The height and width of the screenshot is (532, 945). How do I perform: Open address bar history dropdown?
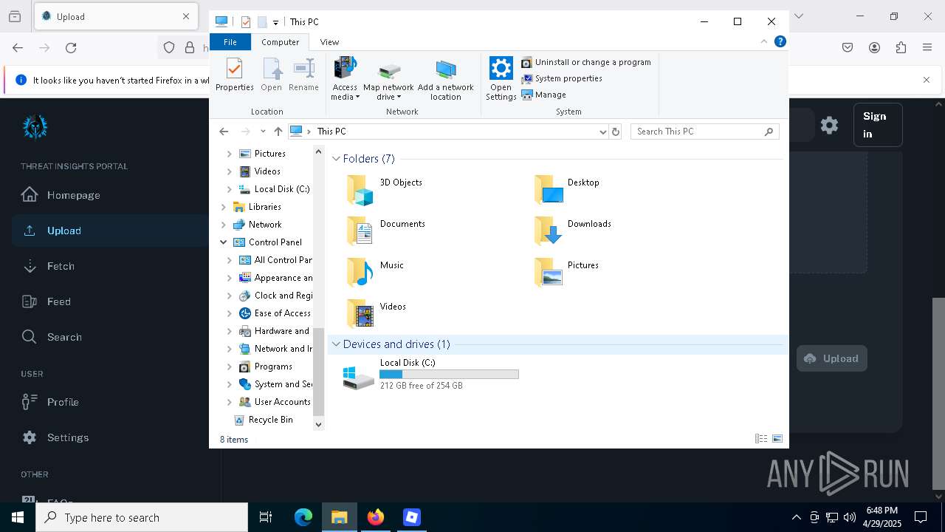[603, 132]
